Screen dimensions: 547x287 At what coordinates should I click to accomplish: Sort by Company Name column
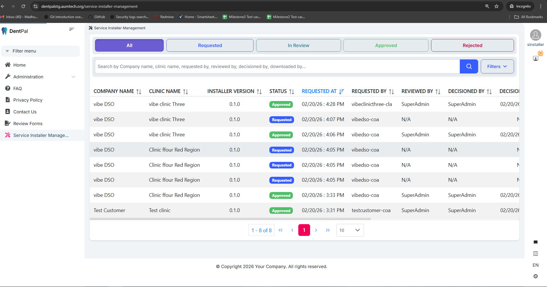(139, 92)
